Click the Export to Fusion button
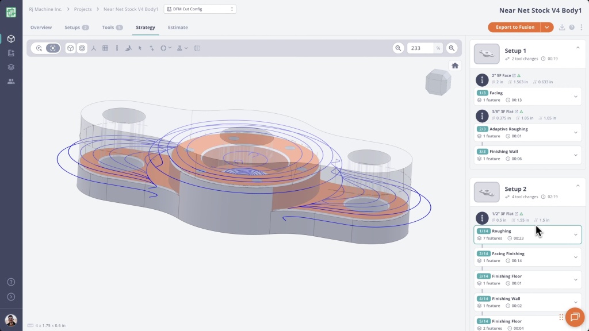 coord(515,27)
